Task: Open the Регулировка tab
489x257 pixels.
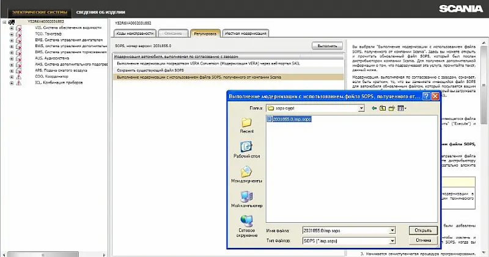Action: coord(205,34)
